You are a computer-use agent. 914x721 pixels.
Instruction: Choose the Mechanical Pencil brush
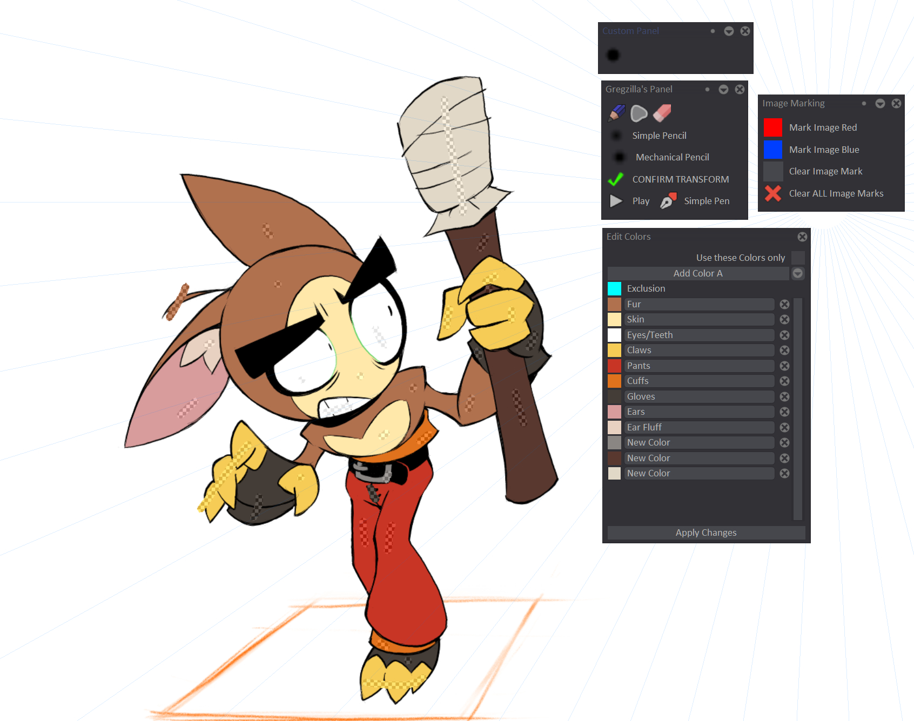672,157
